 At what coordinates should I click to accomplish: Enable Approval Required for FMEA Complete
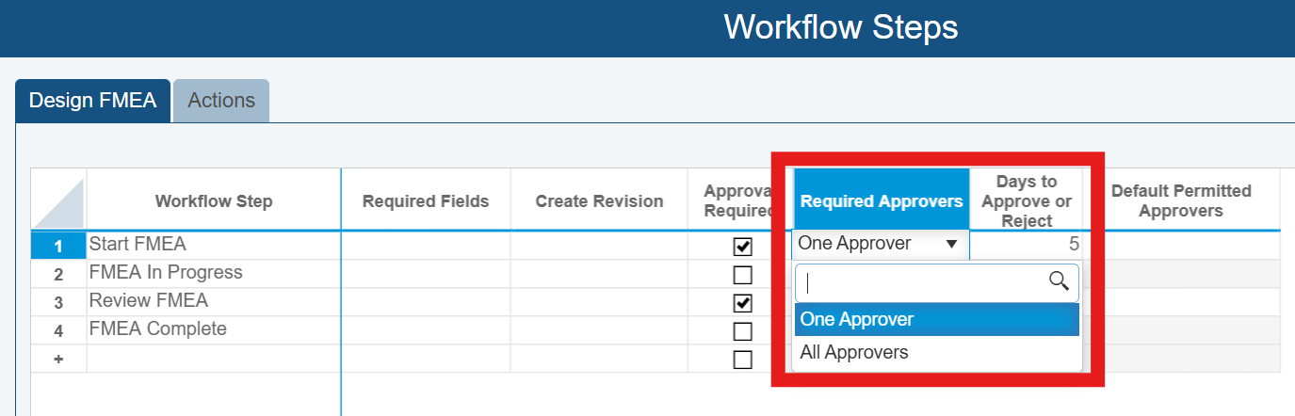coord(743,331)
